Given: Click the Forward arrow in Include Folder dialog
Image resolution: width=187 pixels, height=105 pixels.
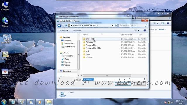Looking at the screenshot, I should (x=63, y=25).
